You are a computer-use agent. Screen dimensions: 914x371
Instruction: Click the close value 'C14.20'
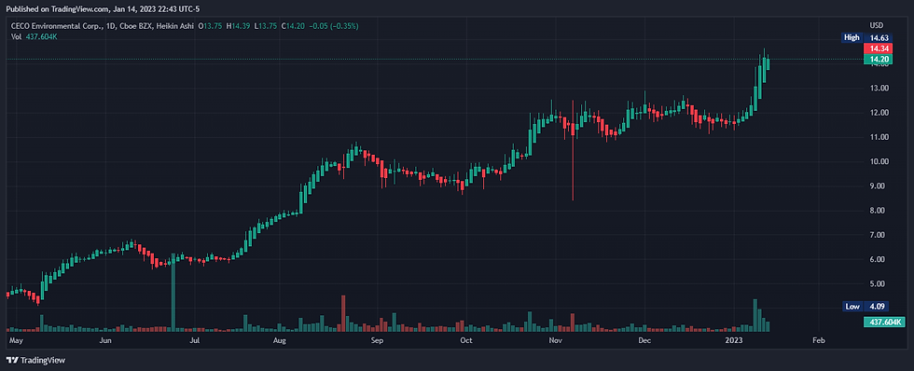292,26
